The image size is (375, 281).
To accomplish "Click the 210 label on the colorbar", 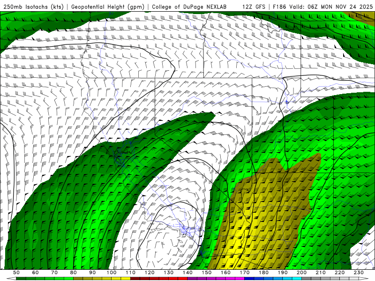I will pos(321,273).
